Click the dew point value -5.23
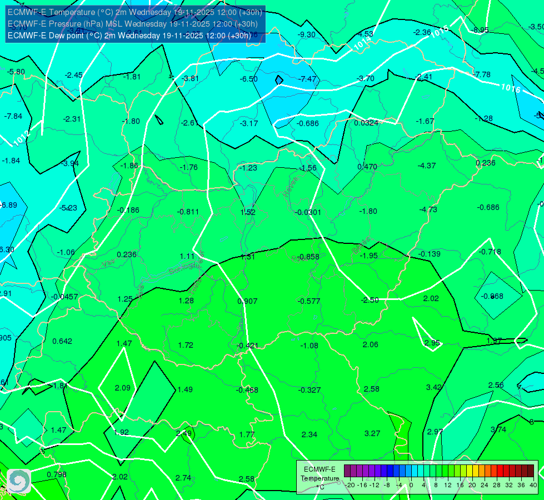544x500 pixels. click(68, 208)
